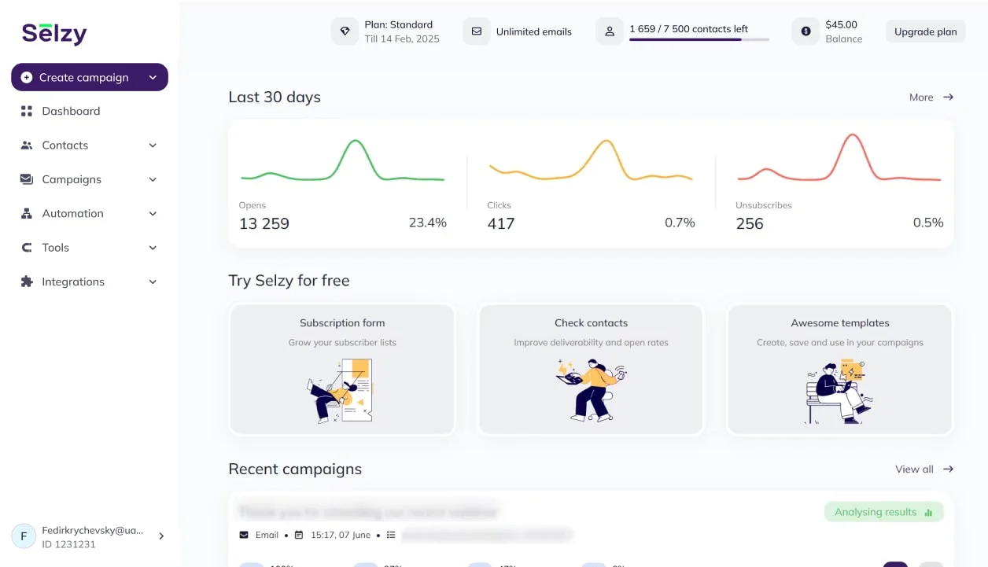This screenshot has height=567, width=988.
Task: Click the contacts left progress bar
Action: (x=699, y=39)
